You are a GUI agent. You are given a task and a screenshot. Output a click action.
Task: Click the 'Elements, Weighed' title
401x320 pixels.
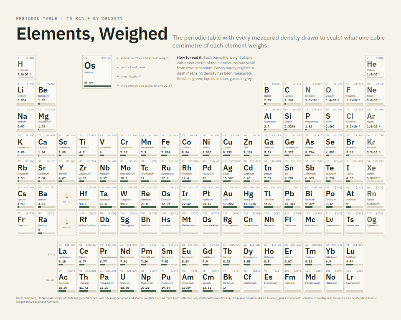pos(92,34)
